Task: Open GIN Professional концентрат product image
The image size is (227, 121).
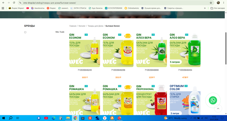Action: point(152,100)
